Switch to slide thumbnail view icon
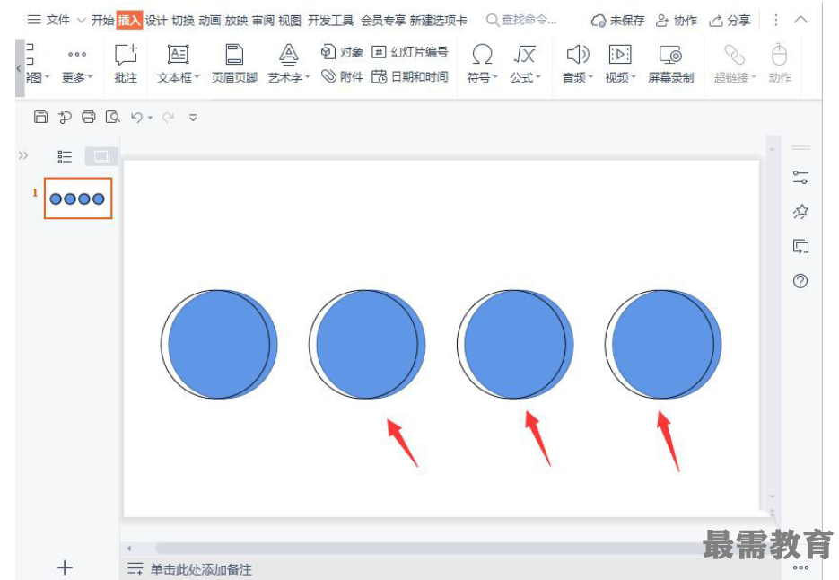839x580 pixels. tap(101, 156)
